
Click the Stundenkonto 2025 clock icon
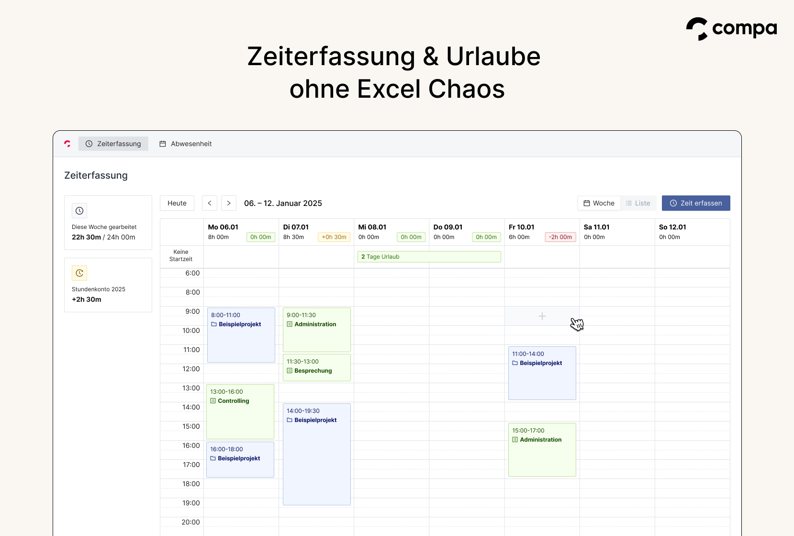pyautogui.click(x=79, y=273)
